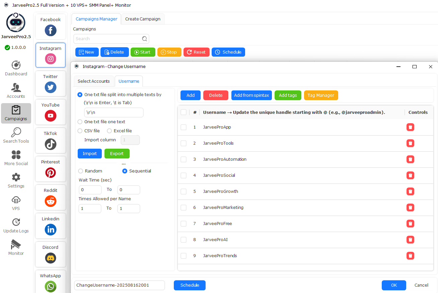This screenshot has height=293, width=438.
Task: Click the Campaigns search field
Action: pos(111,39)
